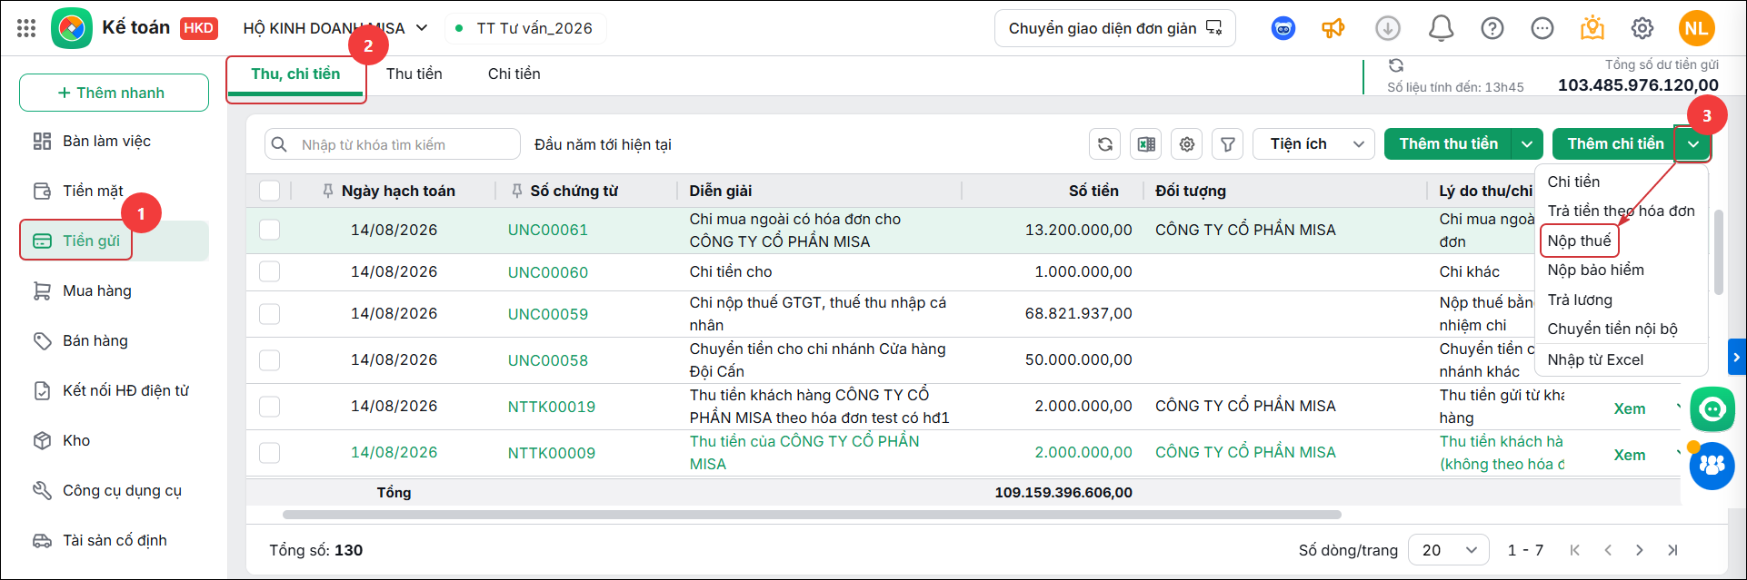Open the megaphone announcements icon
The height and width of the screenshot is (580, 1747).
1333,28
